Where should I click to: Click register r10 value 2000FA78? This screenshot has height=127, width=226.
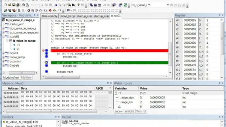tap(190, 65)
